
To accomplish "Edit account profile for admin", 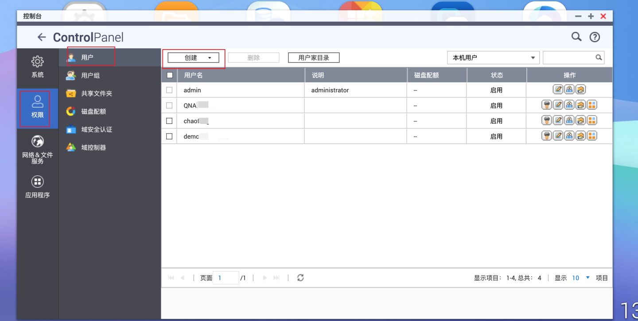I will coord(558,90).
